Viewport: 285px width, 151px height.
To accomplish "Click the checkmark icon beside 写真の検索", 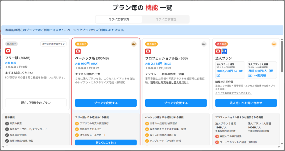I will click(7, 123).
